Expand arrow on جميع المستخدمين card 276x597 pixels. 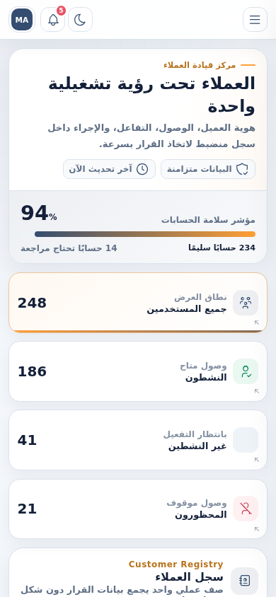[x=257, y=323]
